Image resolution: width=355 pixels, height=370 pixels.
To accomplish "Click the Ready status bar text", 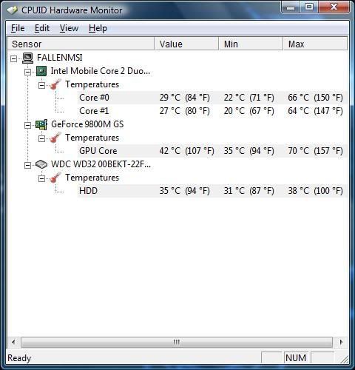I will point(19,358).
